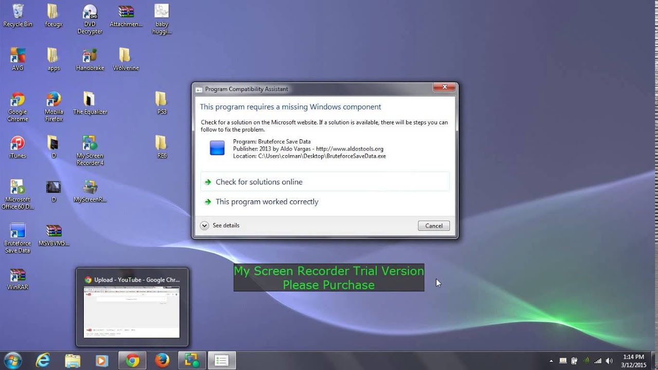Viewport: 658px width, 370px height.
Task: Select Bruteforce Save Data desktop icon
Action: (x=17, y=238)
